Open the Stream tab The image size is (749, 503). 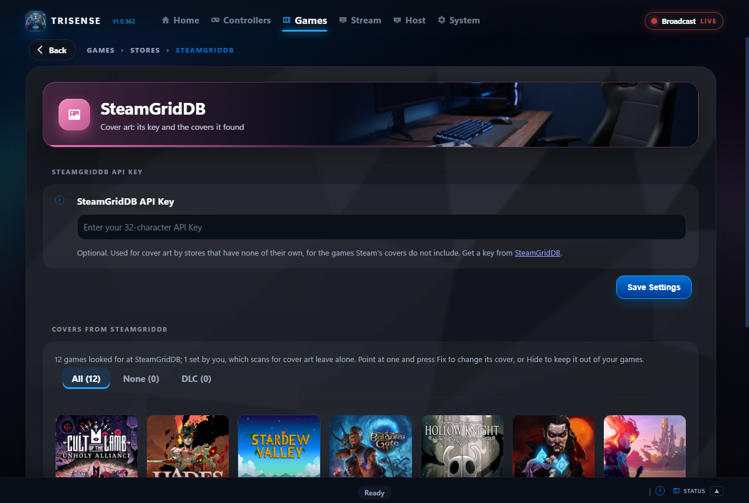click(x=360, y=20)
